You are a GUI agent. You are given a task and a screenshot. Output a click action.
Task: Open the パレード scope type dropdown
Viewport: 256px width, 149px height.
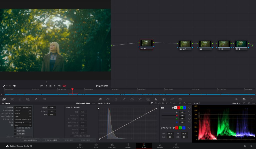(x=236, y=103)
